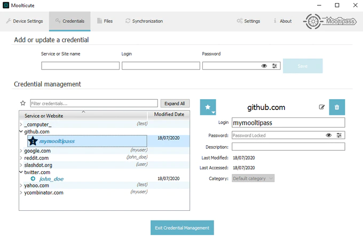Select the mymooltipass login entry
363x245 pixels.
coord(57,141)
